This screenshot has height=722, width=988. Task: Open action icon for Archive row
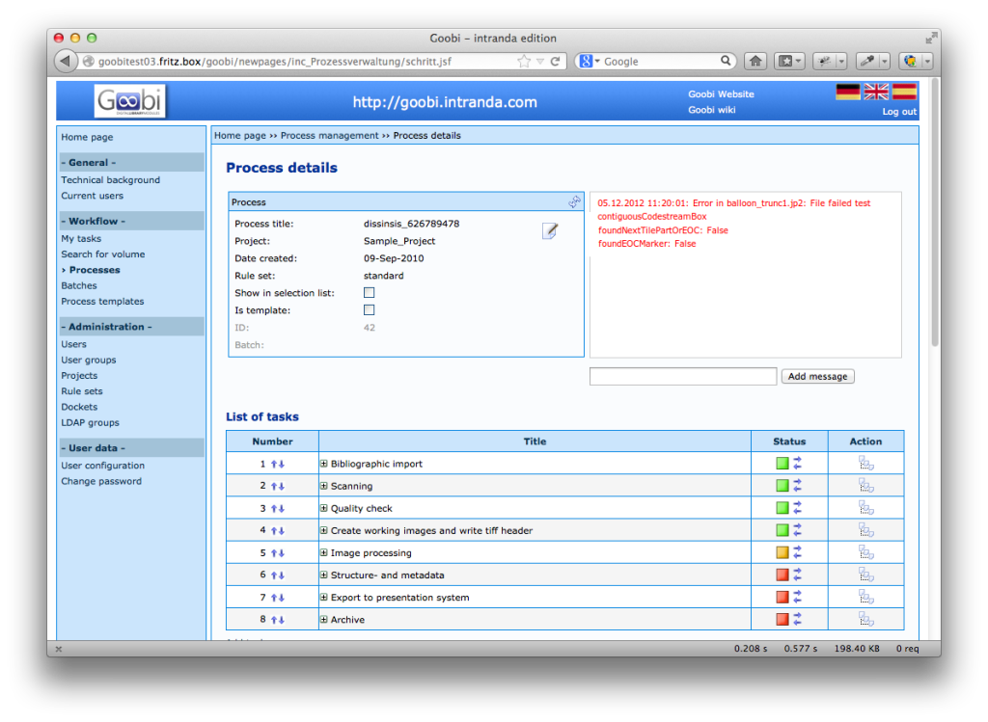(865, 620)
